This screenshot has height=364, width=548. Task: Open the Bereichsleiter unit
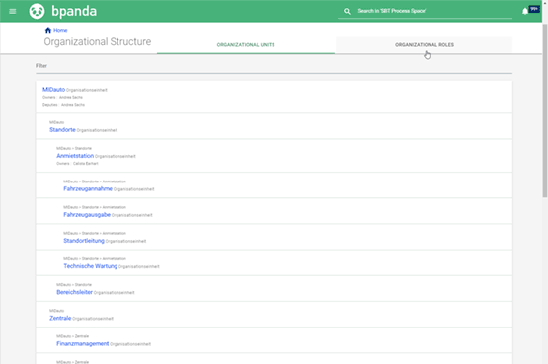pyautogui.click(x=74, y=292)
